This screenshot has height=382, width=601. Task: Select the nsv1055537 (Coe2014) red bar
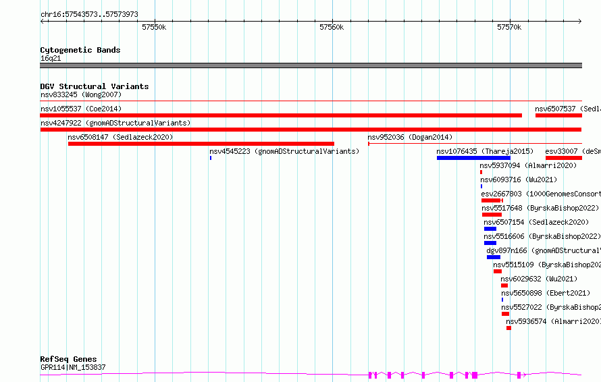click(281, 115)
